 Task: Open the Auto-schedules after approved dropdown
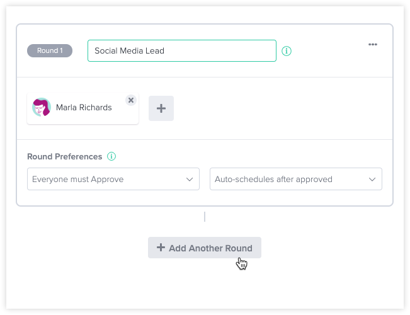tap(295, 179)
